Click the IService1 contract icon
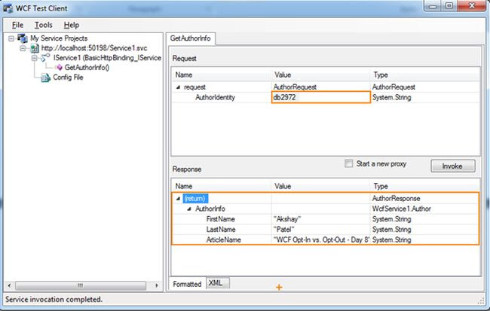490x311 pixels. click(46, 57)
